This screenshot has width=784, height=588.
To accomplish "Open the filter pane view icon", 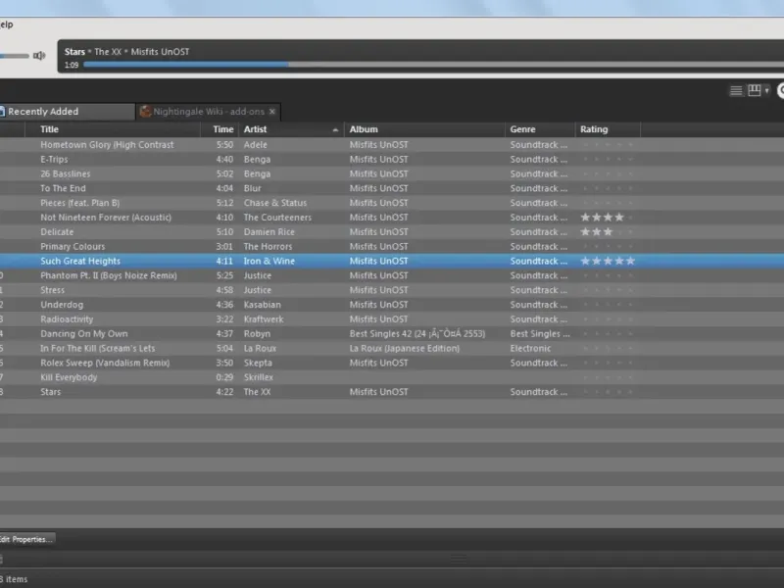I will 755,90.
